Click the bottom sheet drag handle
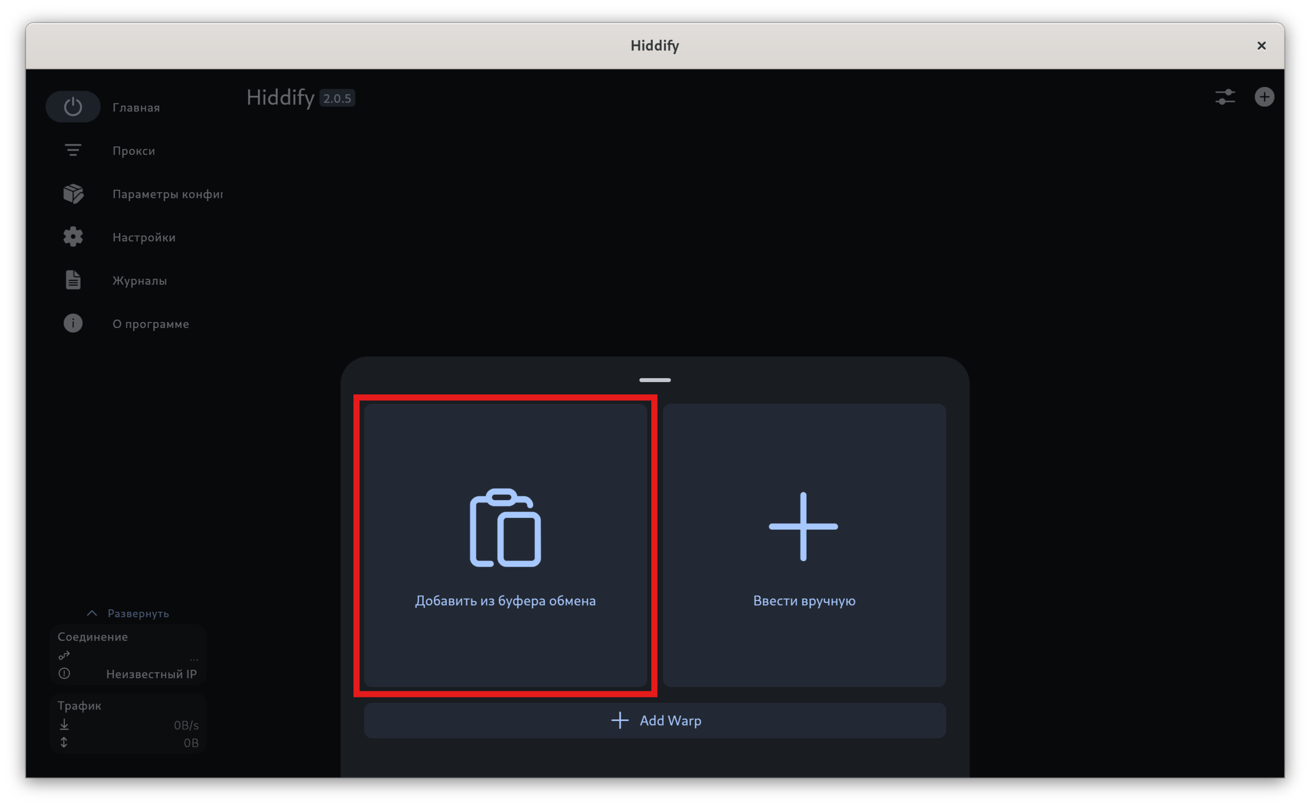The image size is (1309, 805). [x=654, y=380]
